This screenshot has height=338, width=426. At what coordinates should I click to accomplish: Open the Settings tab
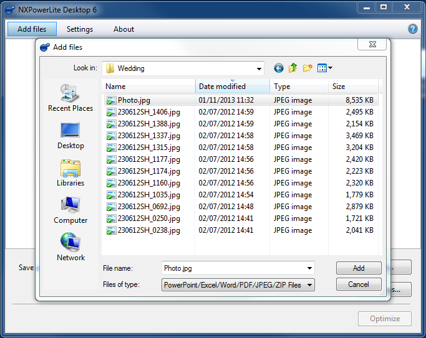(x=80, y=29)
